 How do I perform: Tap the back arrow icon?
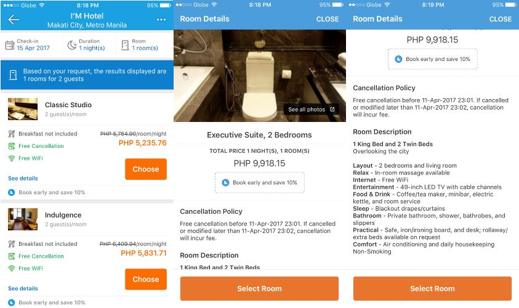point(14,19)
